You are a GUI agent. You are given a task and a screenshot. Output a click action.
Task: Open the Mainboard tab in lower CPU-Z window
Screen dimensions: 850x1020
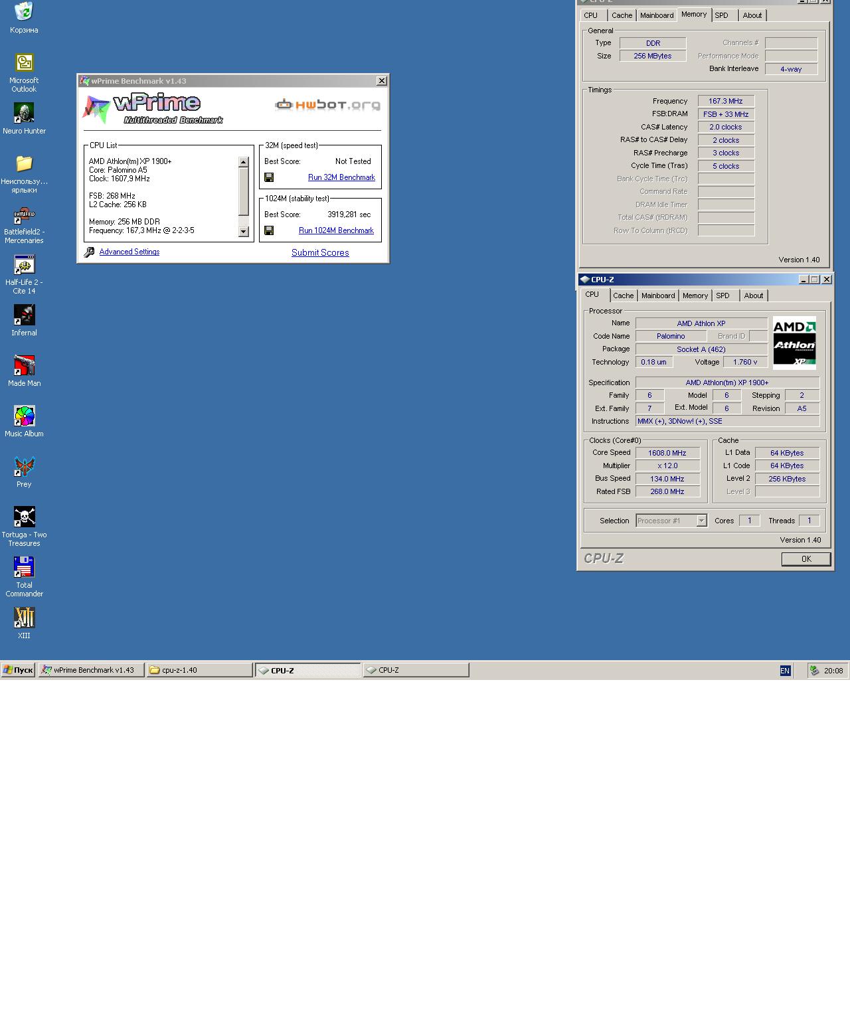(x=658, y=296)
